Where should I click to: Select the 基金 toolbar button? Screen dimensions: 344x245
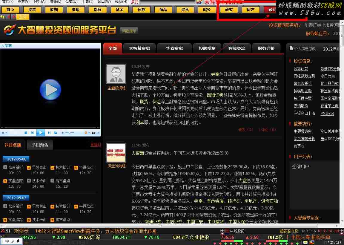pyautogui.click(x=119, y=10)
